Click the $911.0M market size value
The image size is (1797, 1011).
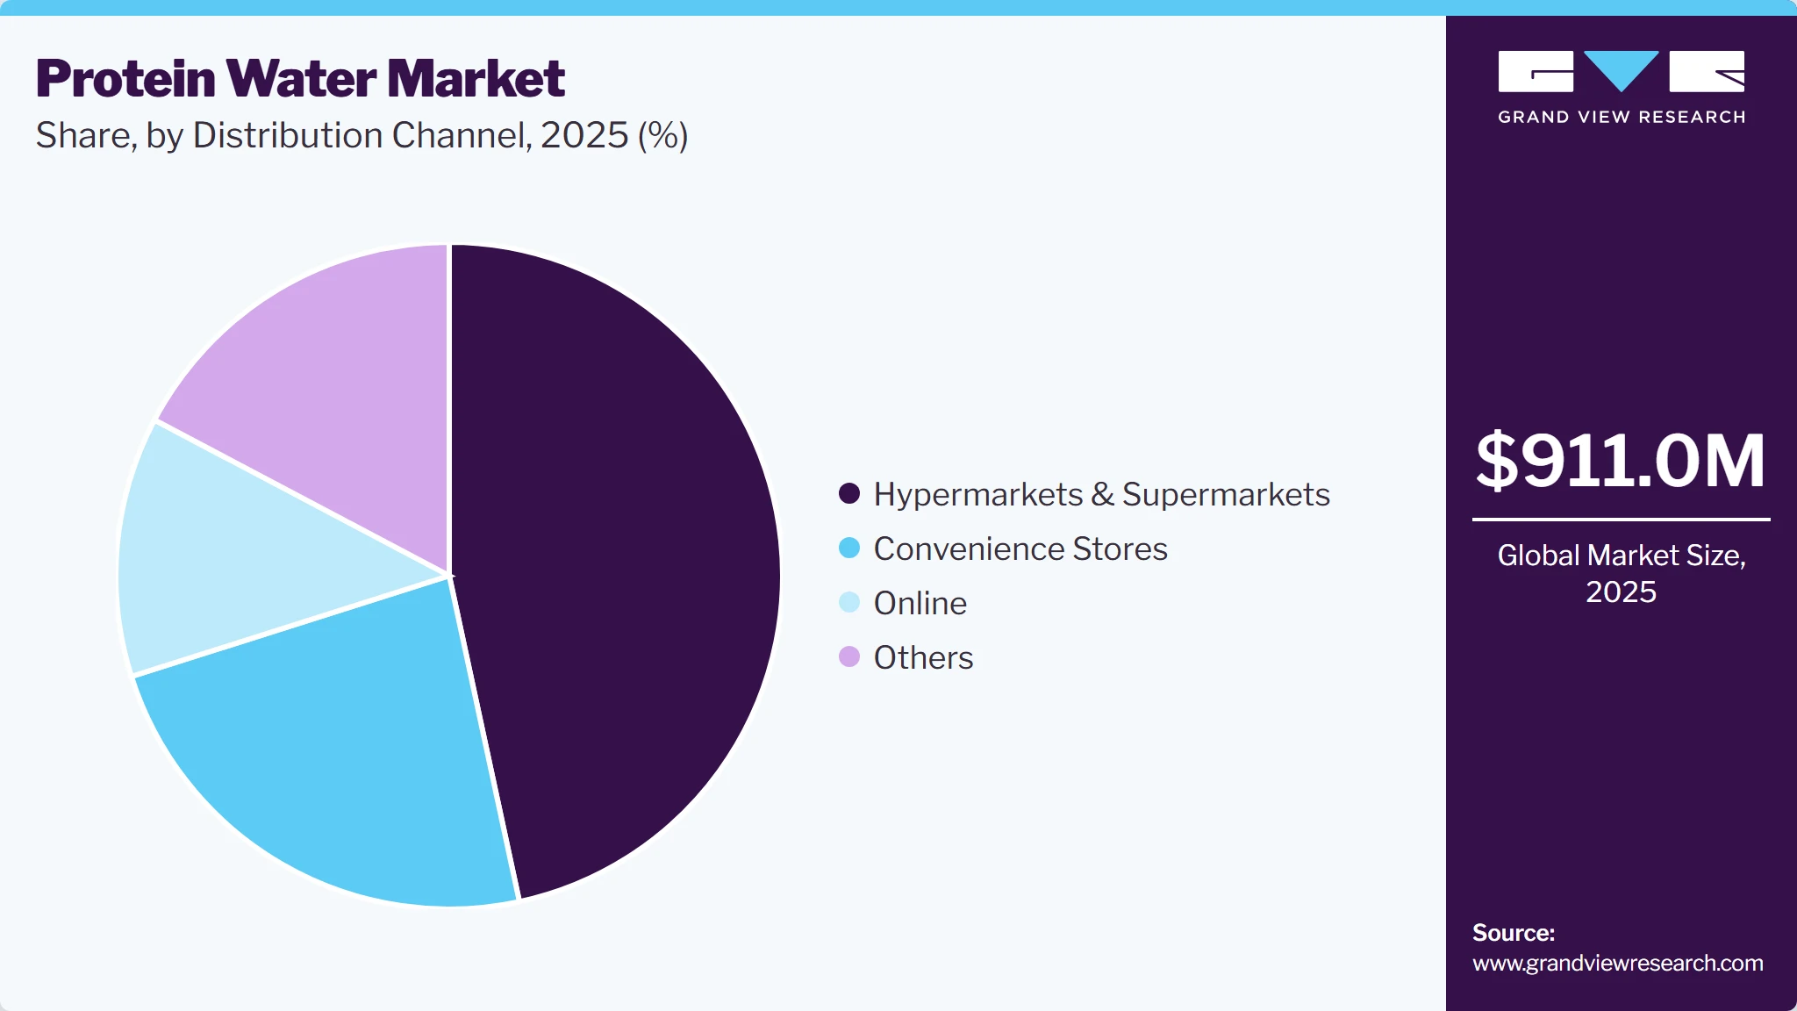coord(1621,461)
